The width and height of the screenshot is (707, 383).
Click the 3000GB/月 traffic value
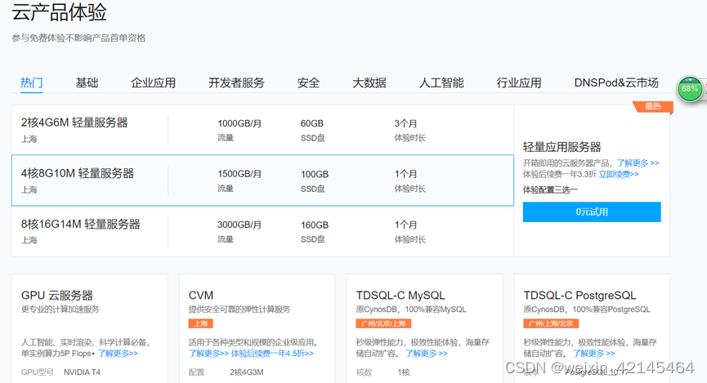239,225
